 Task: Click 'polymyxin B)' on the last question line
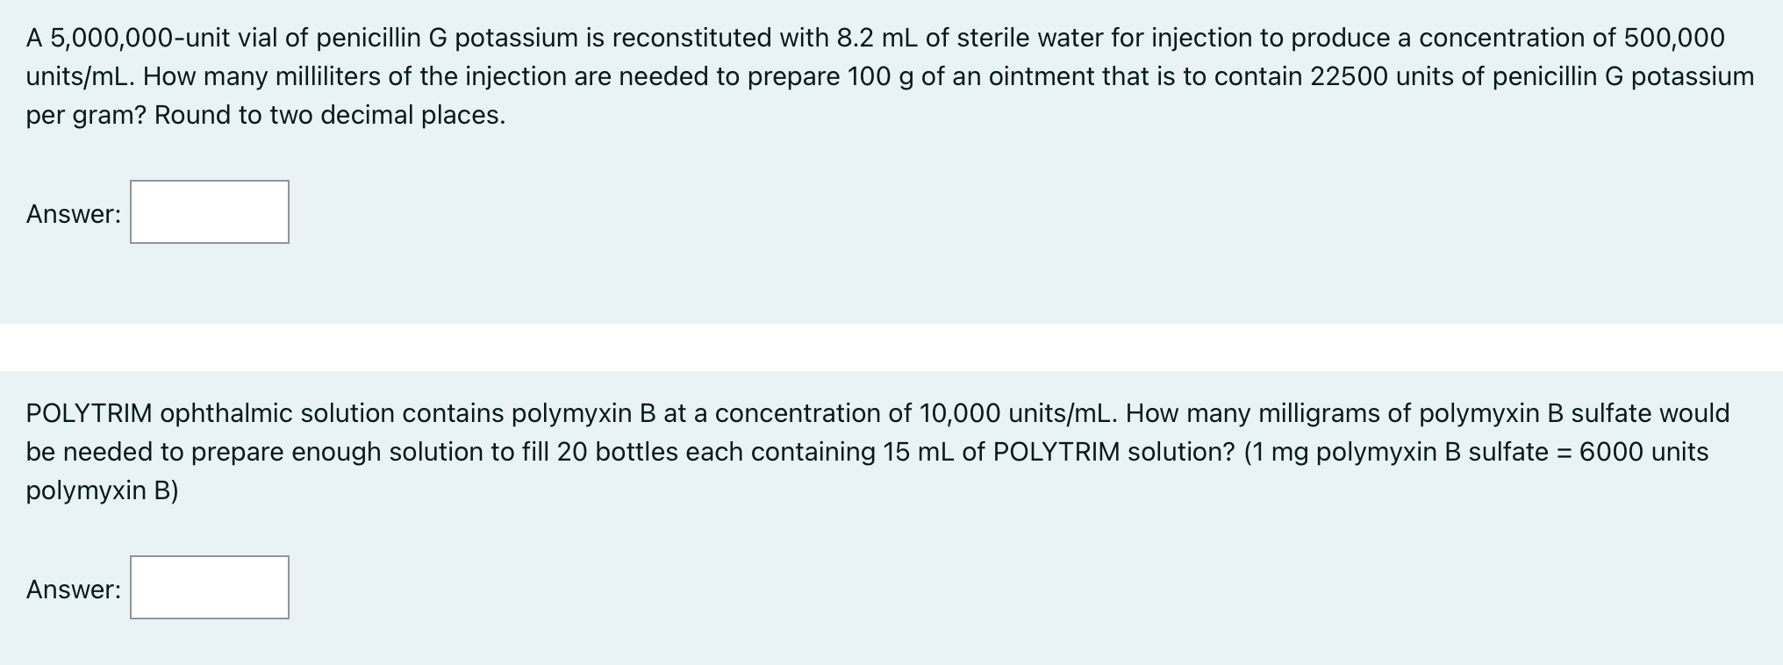point(102,490)
